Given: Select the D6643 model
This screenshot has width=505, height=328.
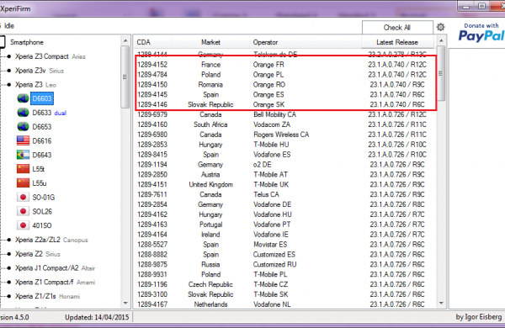Looking at the screenshot, I should (42, 155).
